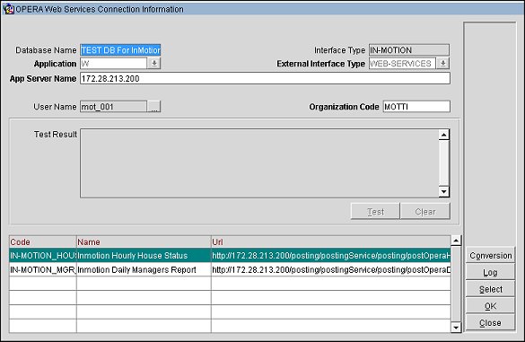Click Test Result scroll down arrow
Screen dimensions: 525x342
click(x=444, y=191)
